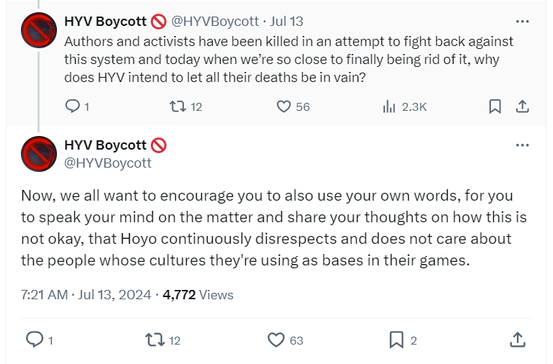Image resolution: width=553 pixels, height=364 pixels.
Task: Share the top tweet
Action: (523, 106)
